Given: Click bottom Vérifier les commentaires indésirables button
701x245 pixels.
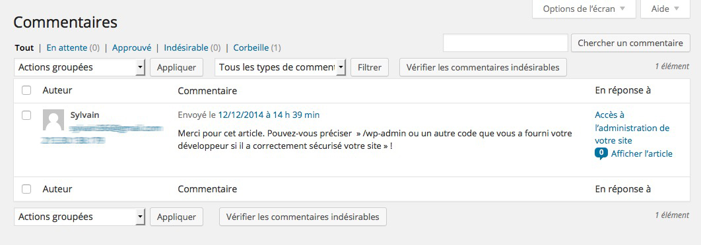Looking at the screenshot, I should click(303, 217).
